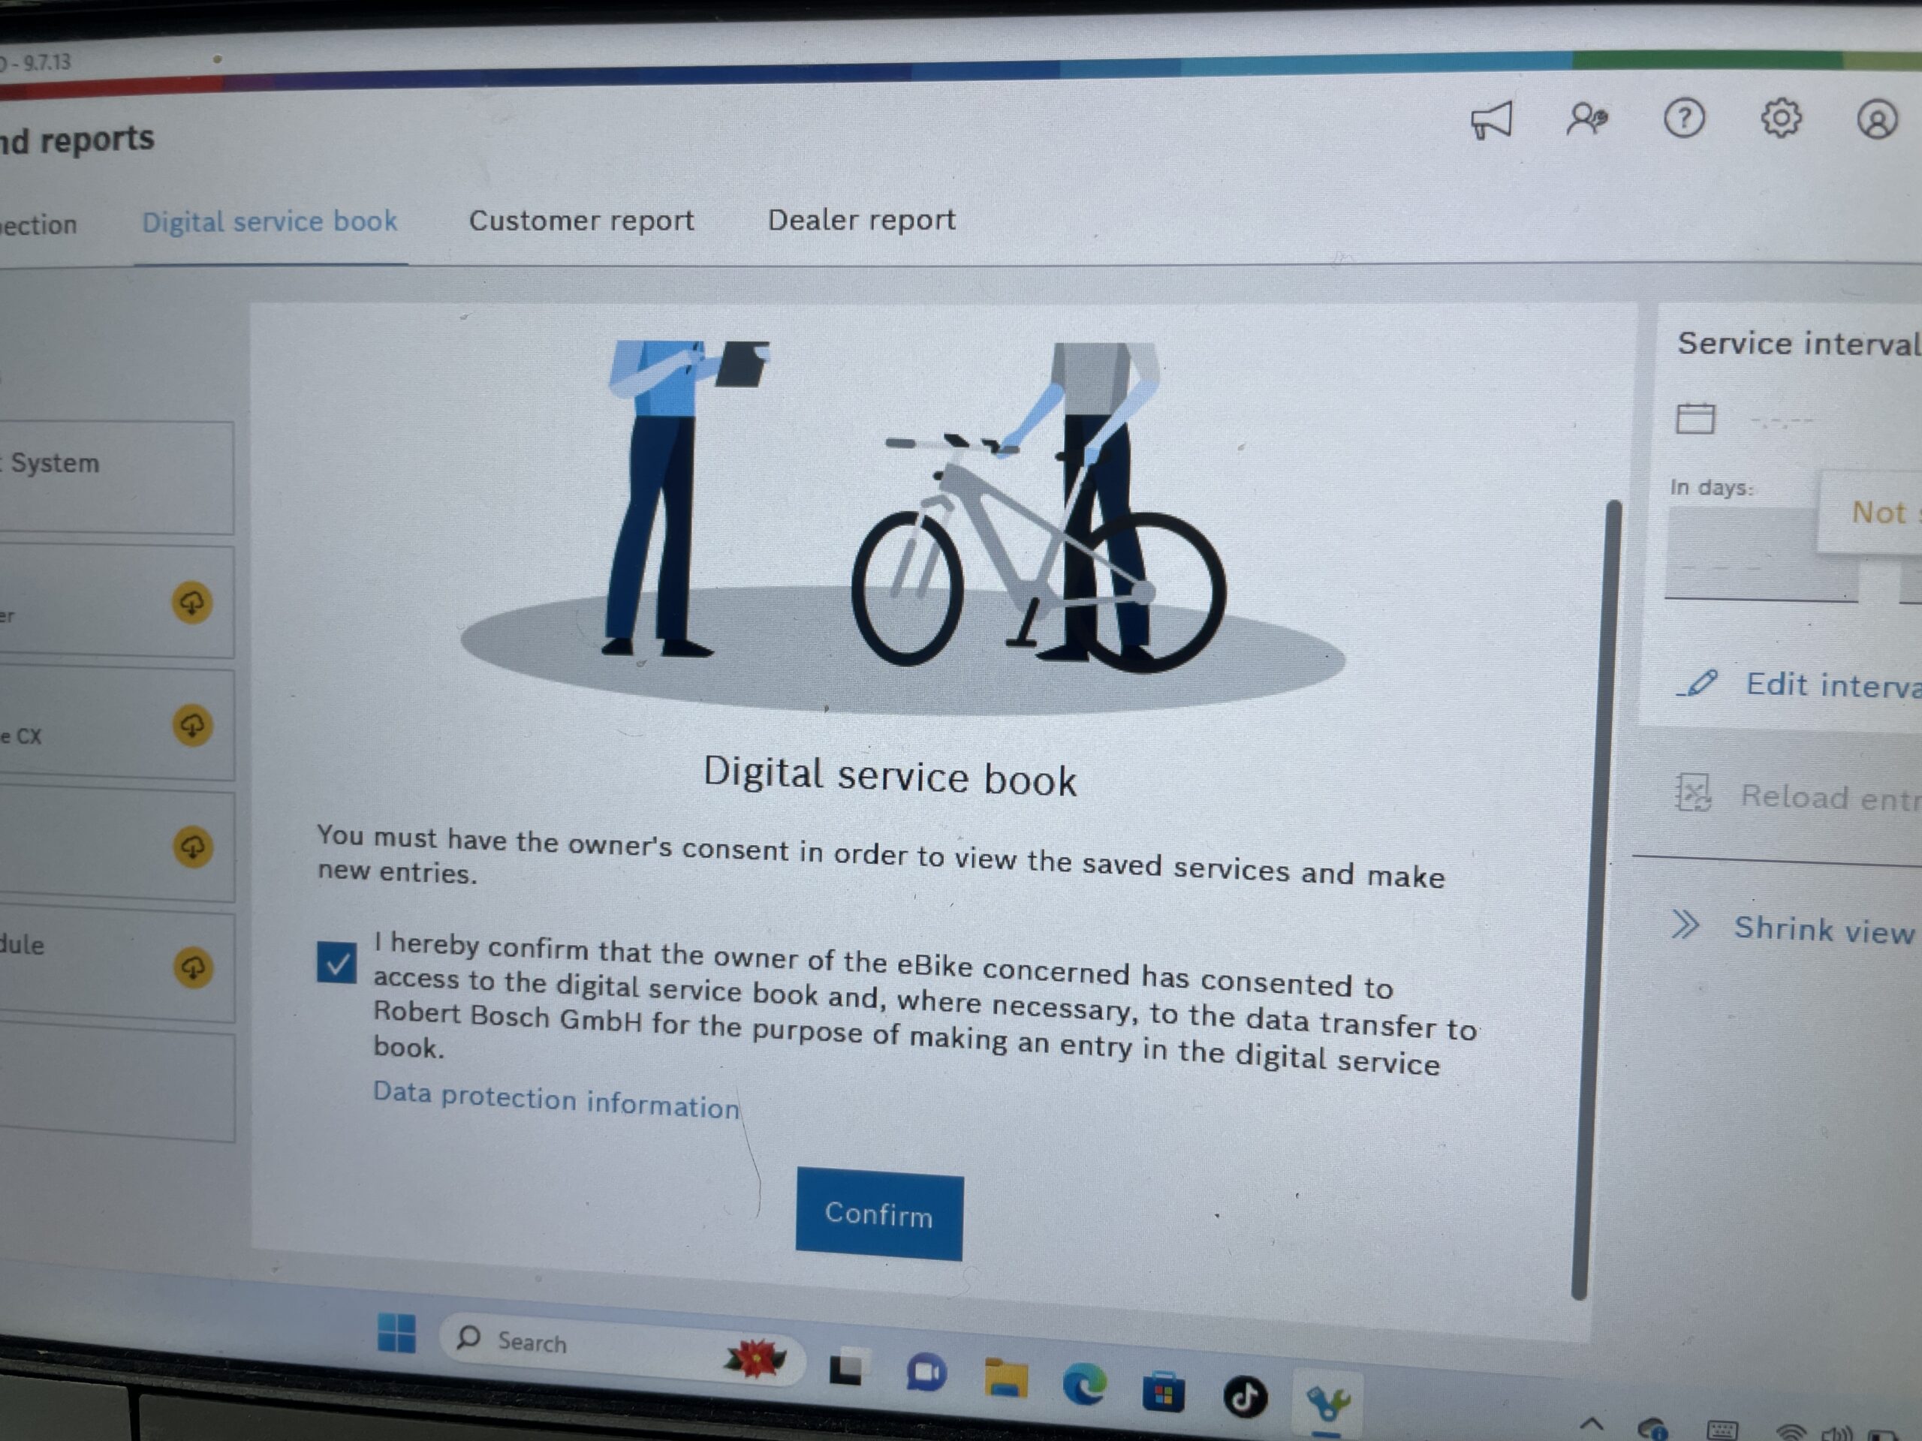Collapse panel with Shrink view chevrons
The height and width of the screenshot is (1441, 1922).
[1685, 925]
